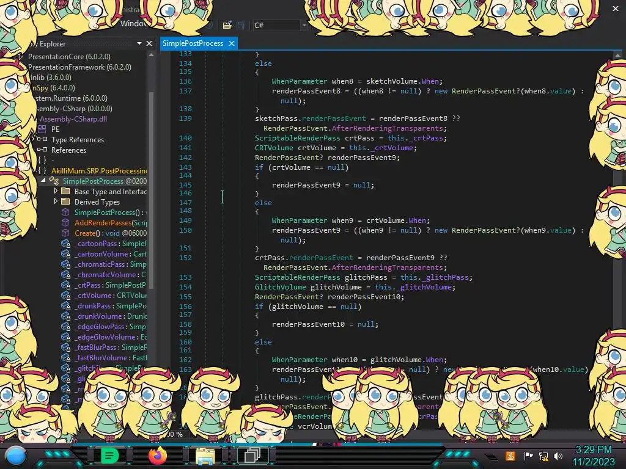626x469 pixels.
Task: Click the _cartoonVolume field icon
Action: [x=65, y=253]
